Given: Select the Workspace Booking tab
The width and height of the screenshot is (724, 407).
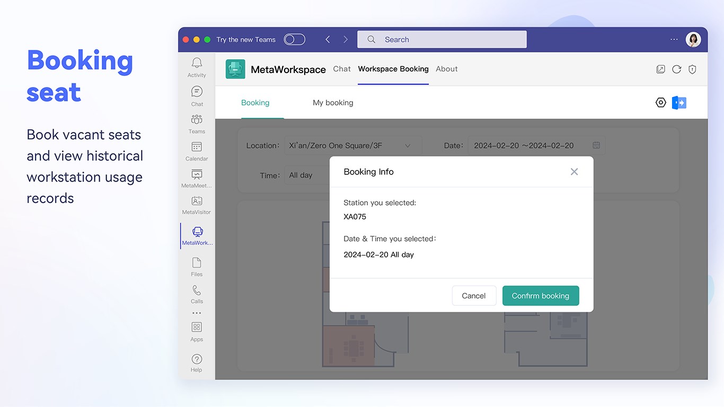Looking at the screenshot, I should 393,69.
